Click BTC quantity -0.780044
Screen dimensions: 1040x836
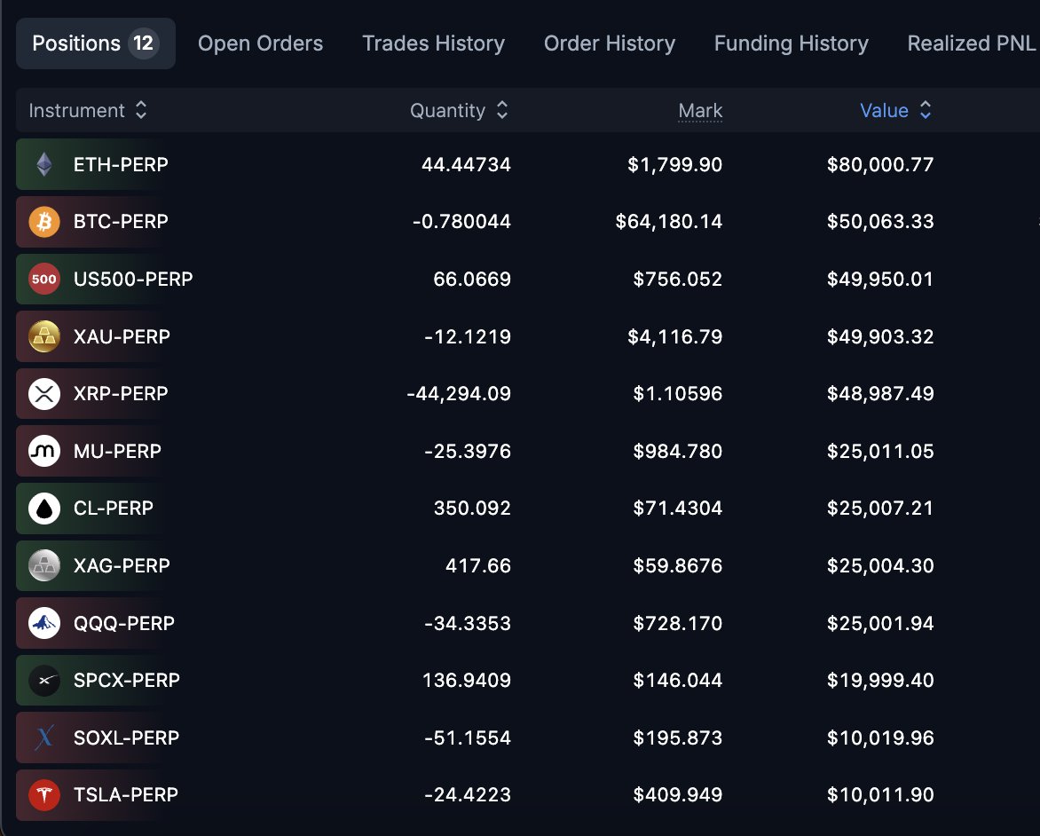point(461,222)
